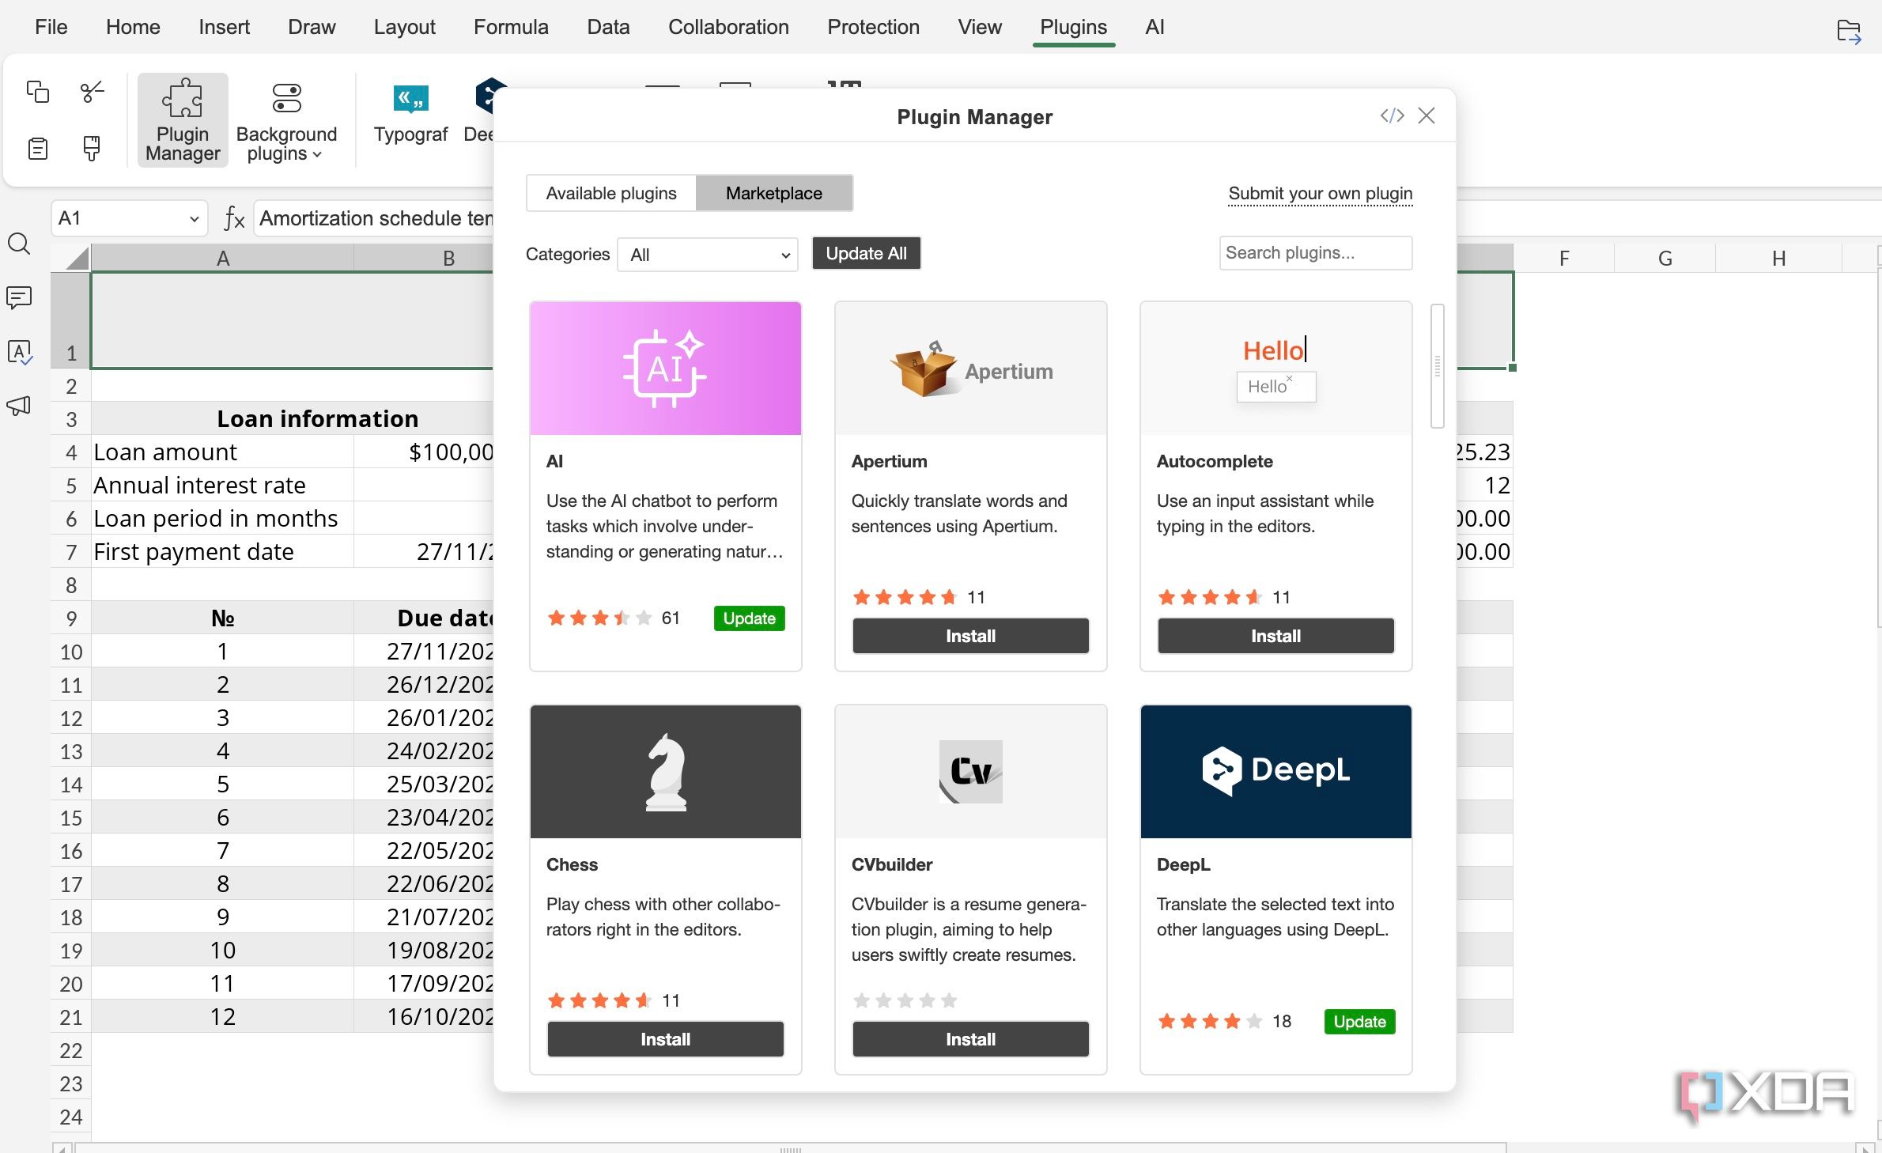Open the Apertium plugin thumbnail
This screenshot has width=1882, height=1153.
pyautogui.click(x=971, y=369)
